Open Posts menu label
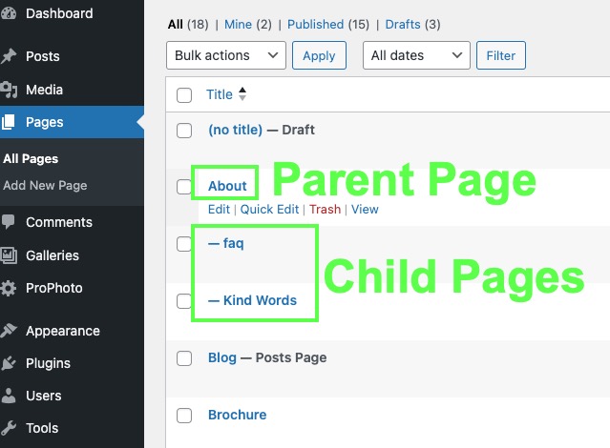The width and height of the screenshot is (610, 448). [43, 56]
